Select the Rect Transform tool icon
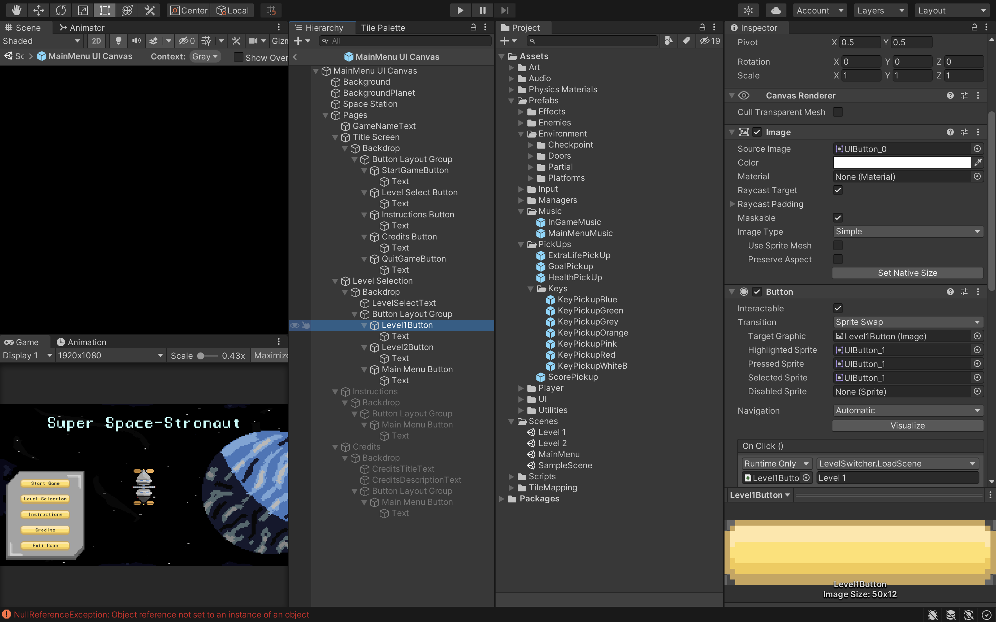This screenshot has width=996, height=622. pos(105,10)
